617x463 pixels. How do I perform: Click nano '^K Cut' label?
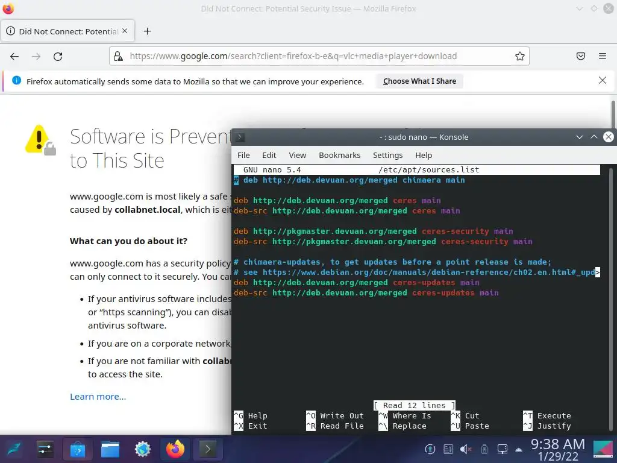point(465,416)
